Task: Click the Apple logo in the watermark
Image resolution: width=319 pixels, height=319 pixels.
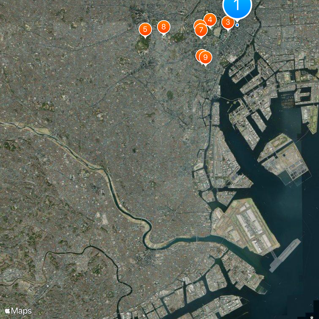Action: (x=7, y=311)
